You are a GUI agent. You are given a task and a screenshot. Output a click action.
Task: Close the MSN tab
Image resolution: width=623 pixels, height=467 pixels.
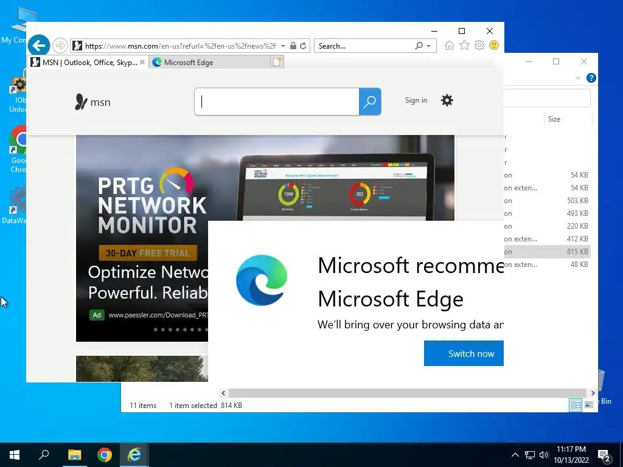pos(142,63)
